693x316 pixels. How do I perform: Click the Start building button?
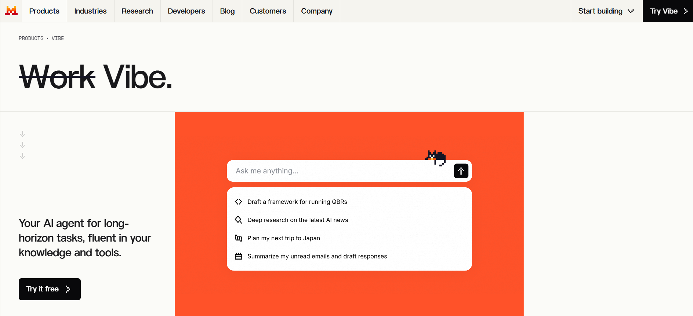[x=606, y=11]
